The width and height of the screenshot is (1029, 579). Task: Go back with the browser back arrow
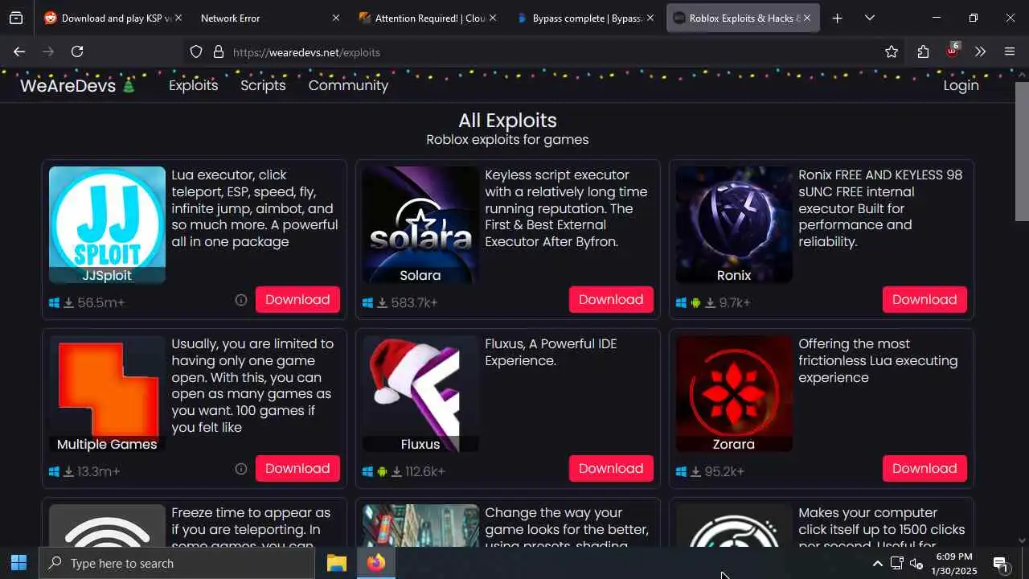[19, 51]
